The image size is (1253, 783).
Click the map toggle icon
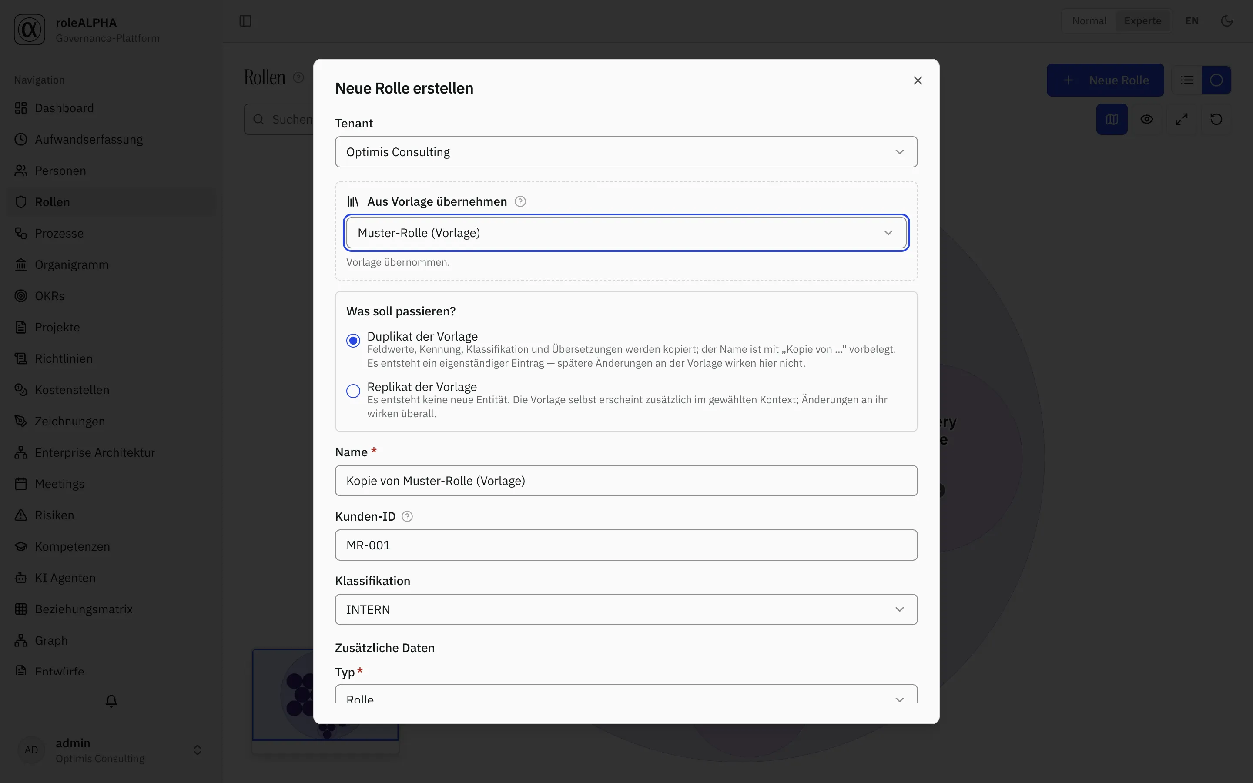point(1112,119)
